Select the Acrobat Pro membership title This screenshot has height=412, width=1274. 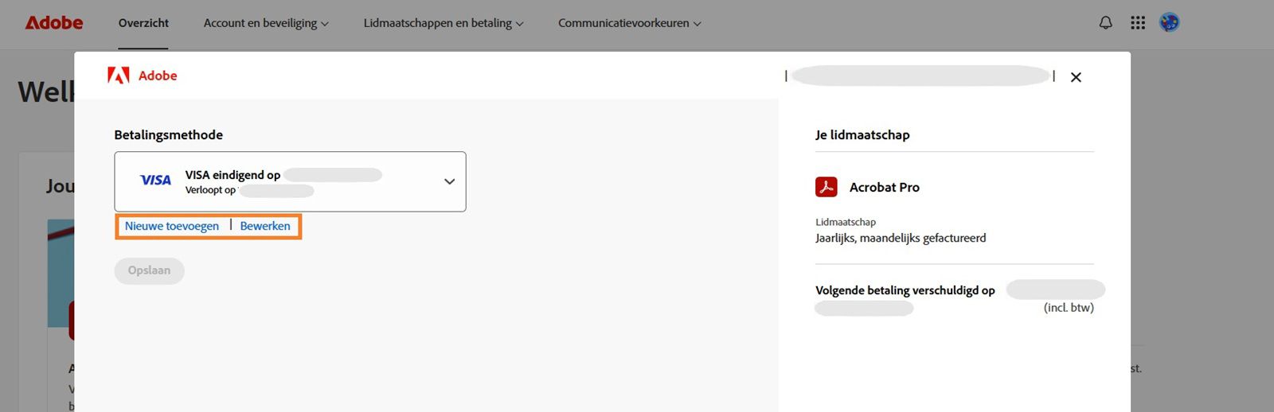(x=884, y=187)
